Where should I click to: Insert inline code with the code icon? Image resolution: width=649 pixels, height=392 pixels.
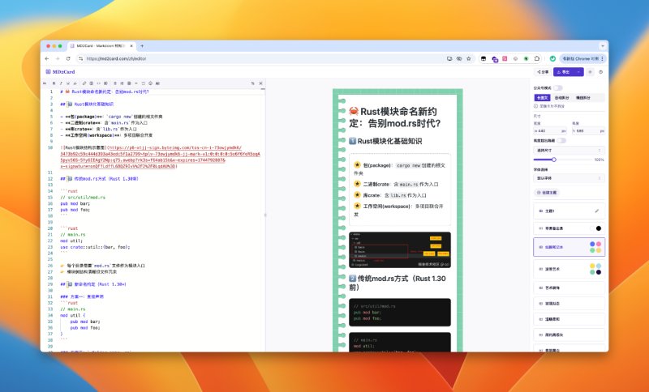click(98, 83)
